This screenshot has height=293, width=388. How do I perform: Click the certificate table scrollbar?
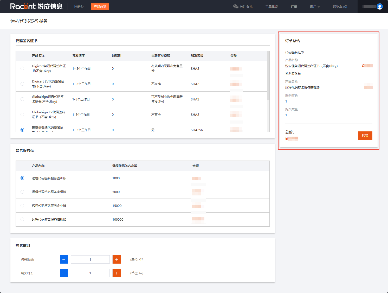[x=268, y=76]
